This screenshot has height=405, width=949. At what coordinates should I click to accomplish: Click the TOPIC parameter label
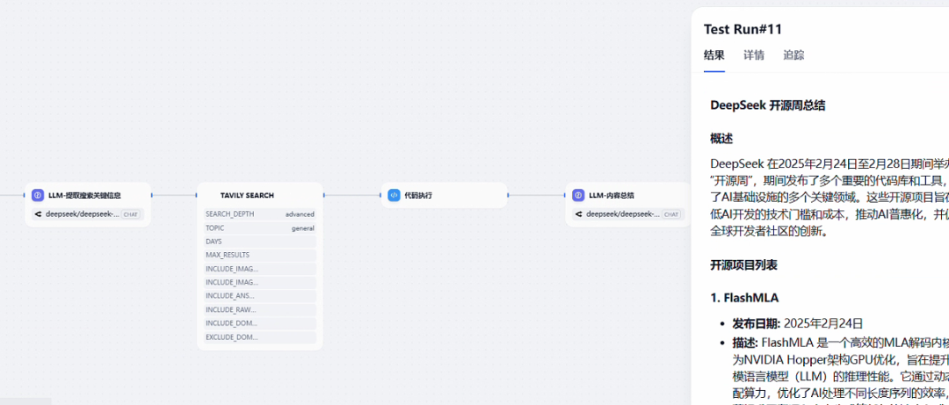(215, 228)
